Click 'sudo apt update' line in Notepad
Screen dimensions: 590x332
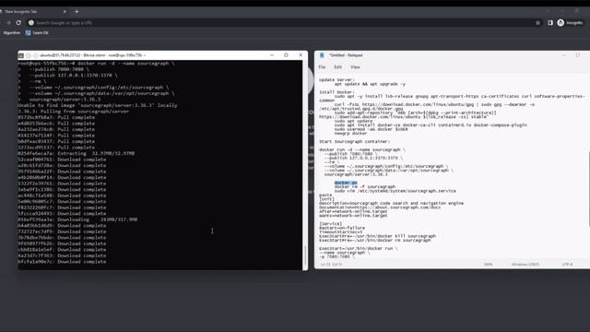pos(353,121)
